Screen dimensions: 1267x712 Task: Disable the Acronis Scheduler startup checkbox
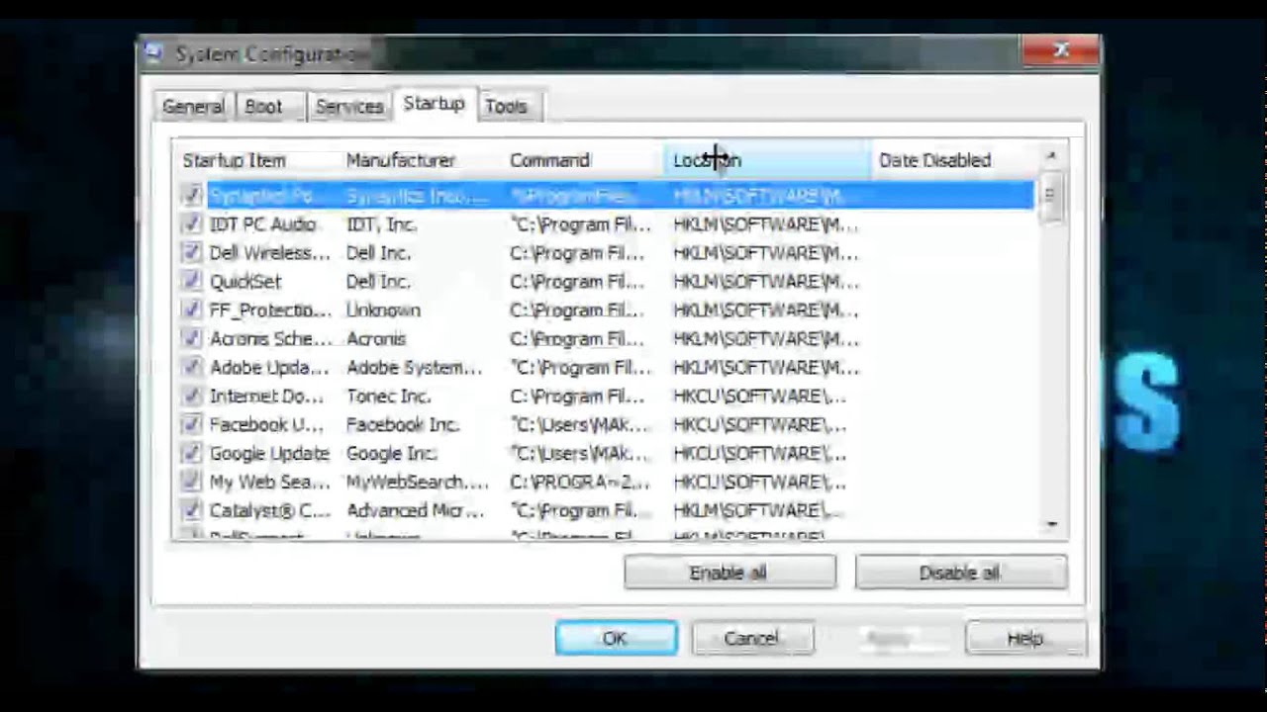[x=192, y=339]
